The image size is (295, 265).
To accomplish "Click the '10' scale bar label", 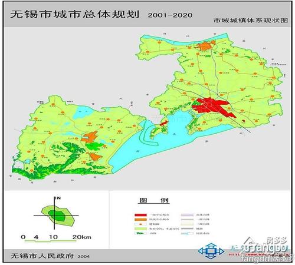I will click(53, 237).
